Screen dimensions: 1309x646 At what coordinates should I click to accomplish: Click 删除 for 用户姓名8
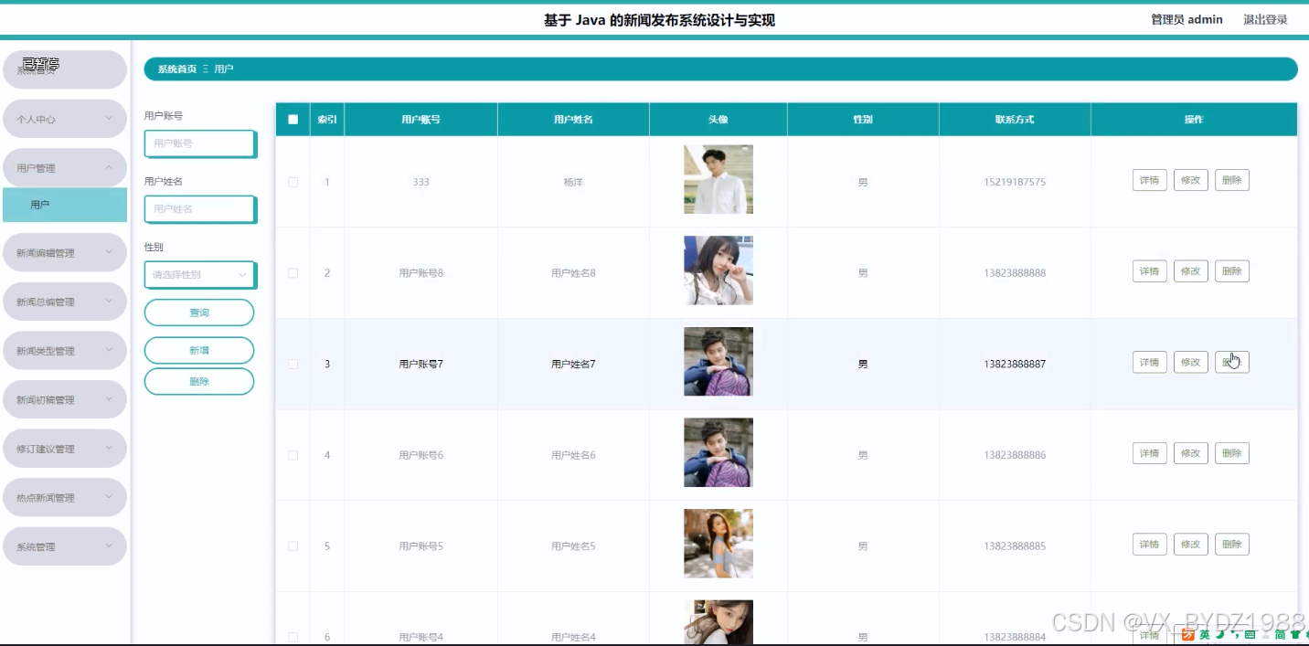(1232, 271)
